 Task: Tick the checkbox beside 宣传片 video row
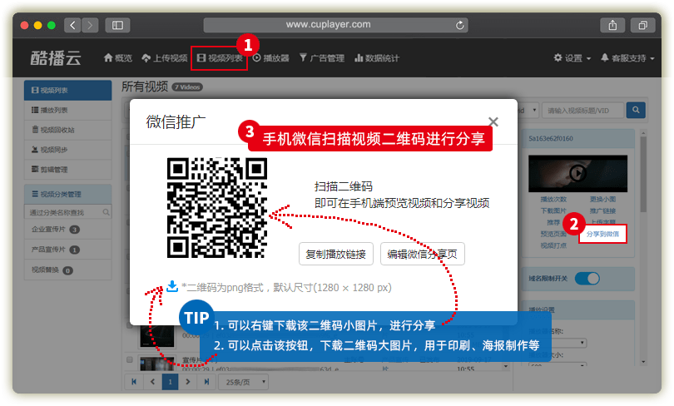coord(129,360)
